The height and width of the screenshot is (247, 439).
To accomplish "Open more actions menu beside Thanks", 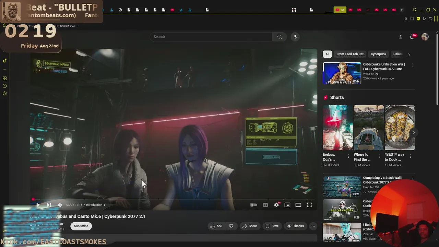I will tap(313, 226).
